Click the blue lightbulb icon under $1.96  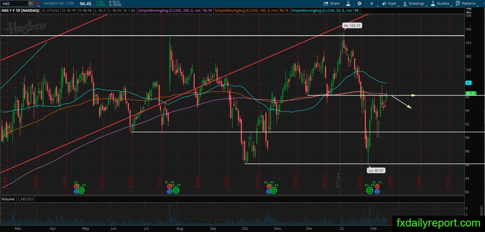click(x=269, y=191)
